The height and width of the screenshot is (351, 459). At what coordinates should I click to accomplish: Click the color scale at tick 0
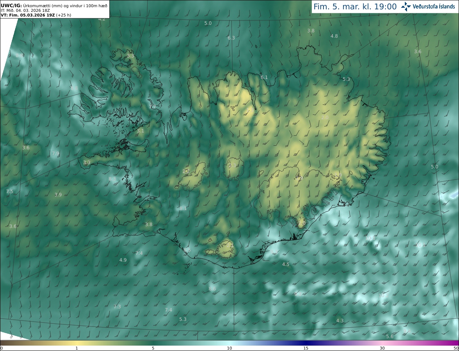coord(1,348)
